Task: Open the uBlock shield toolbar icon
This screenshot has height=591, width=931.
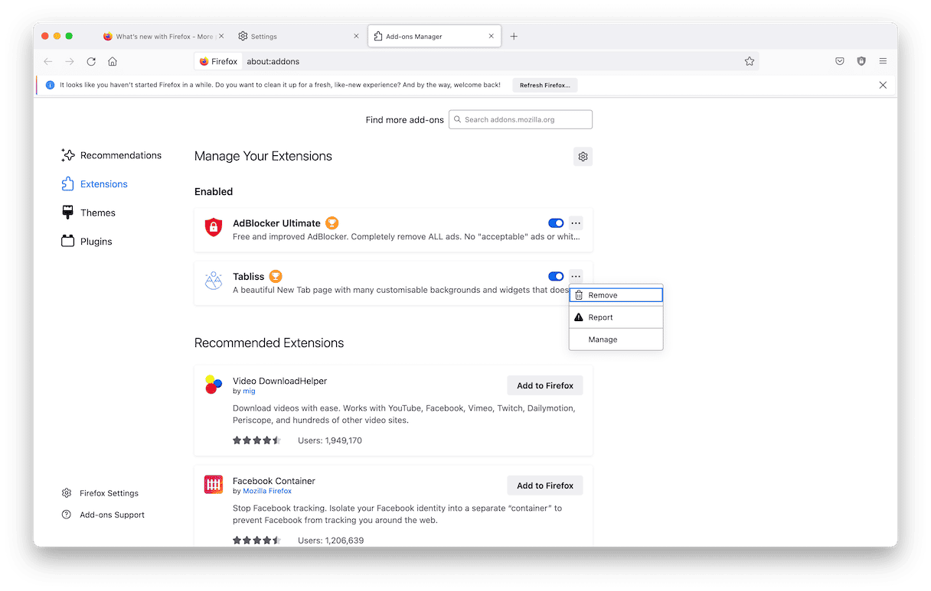Action: tap(861, 61)
